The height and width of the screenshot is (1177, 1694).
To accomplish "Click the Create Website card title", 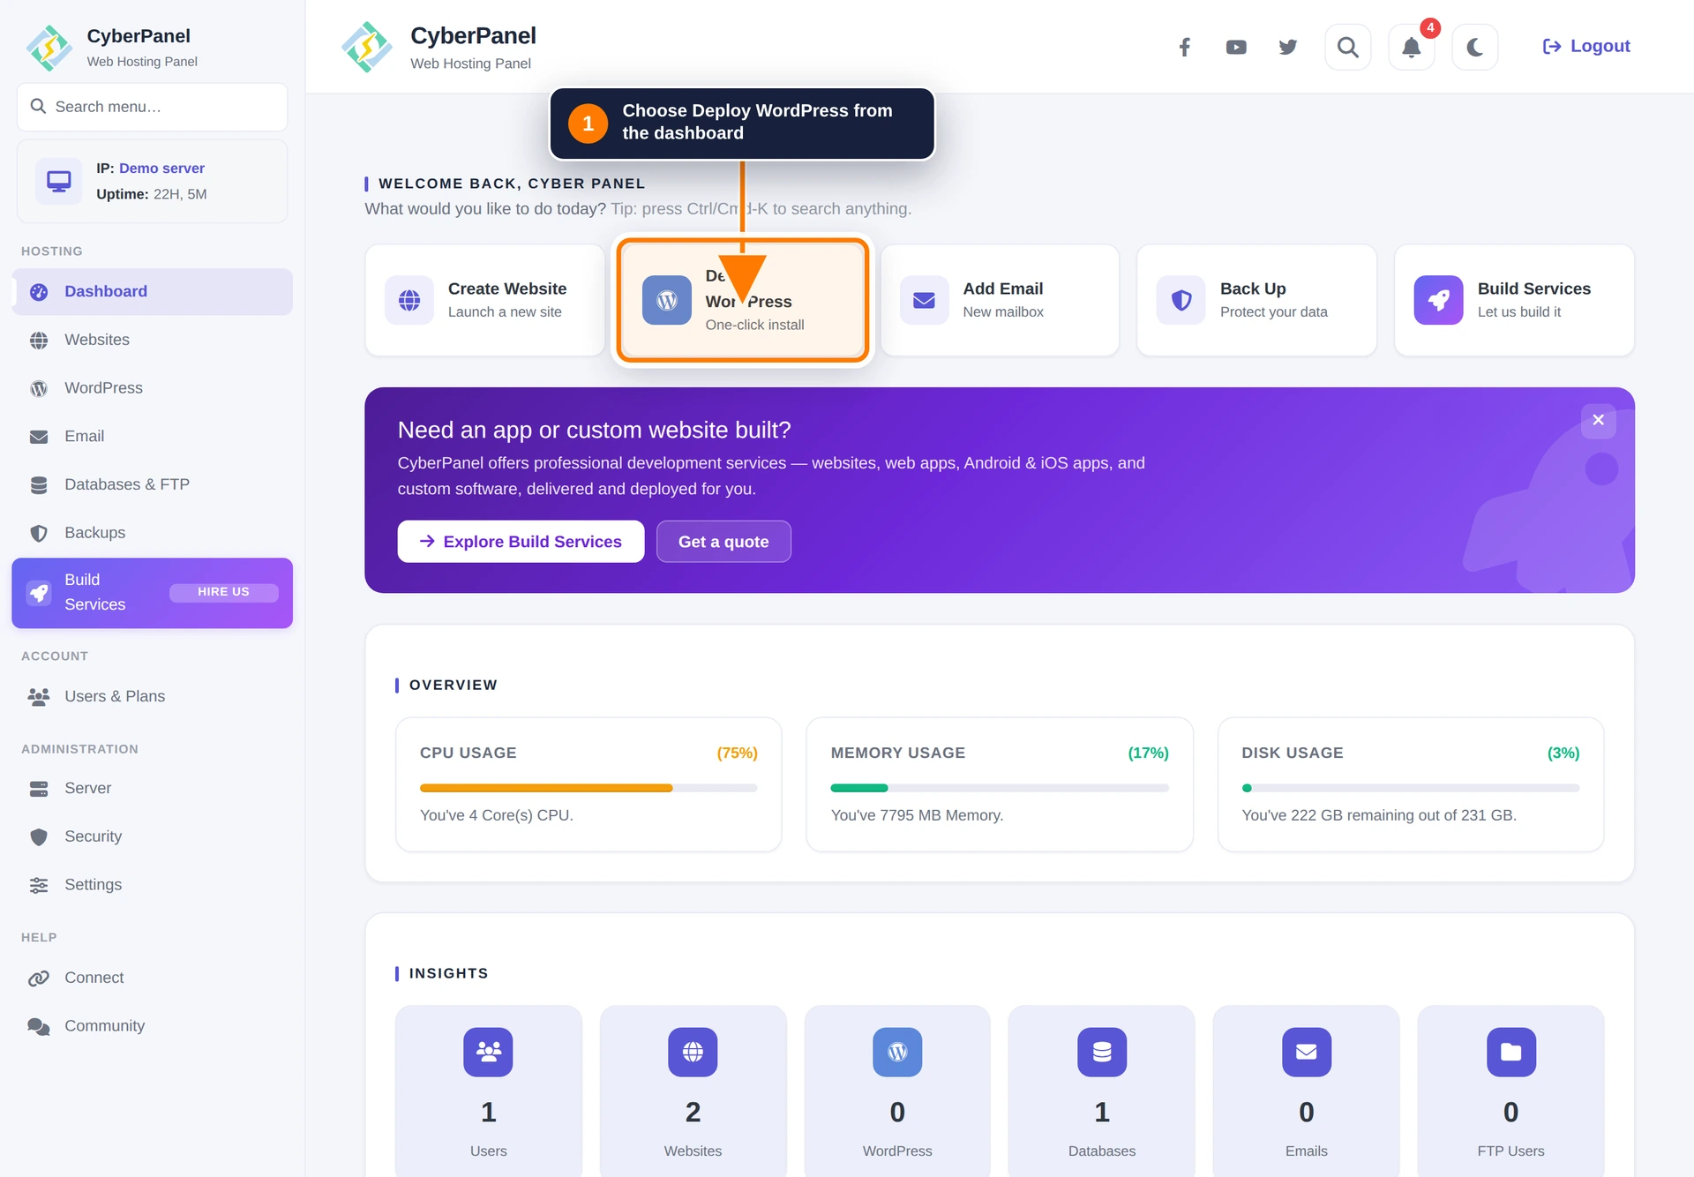I will pos(507,289).
